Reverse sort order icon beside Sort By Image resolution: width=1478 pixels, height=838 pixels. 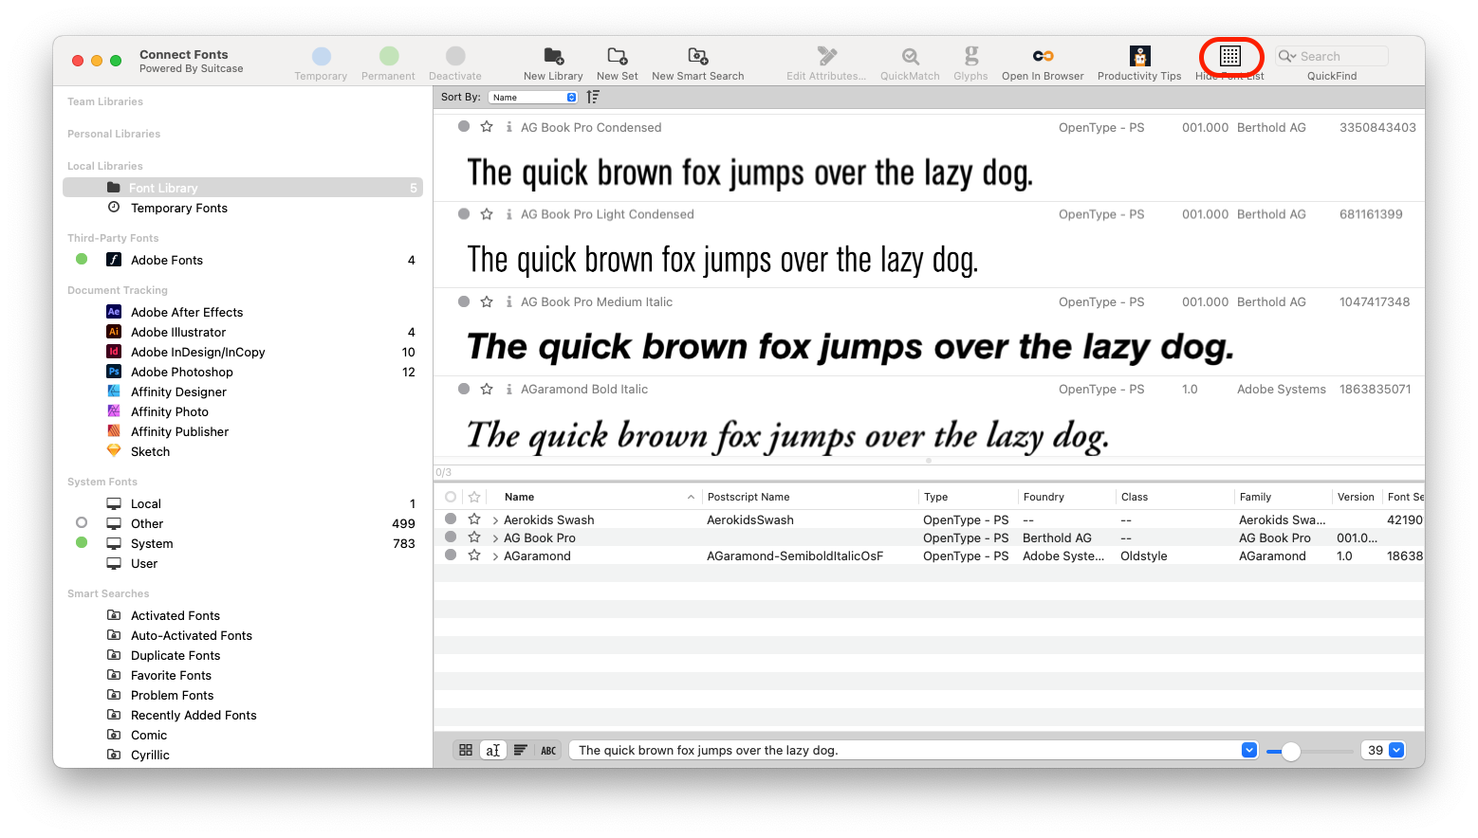tap(593, 97)
